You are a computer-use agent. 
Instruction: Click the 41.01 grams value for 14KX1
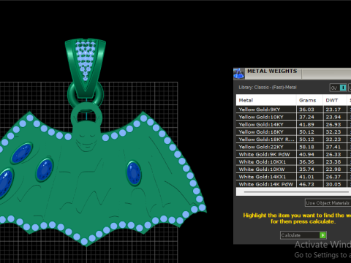coord(306,177)
